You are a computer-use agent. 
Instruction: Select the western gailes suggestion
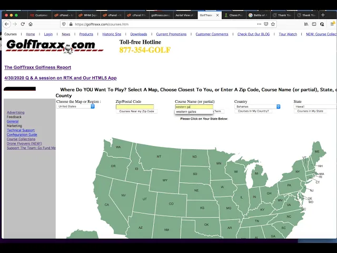tap(194, 112)
